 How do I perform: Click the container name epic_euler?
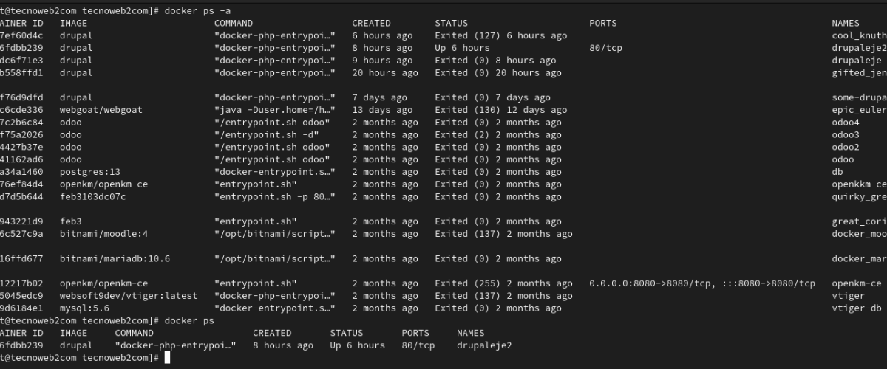(859, 110)
